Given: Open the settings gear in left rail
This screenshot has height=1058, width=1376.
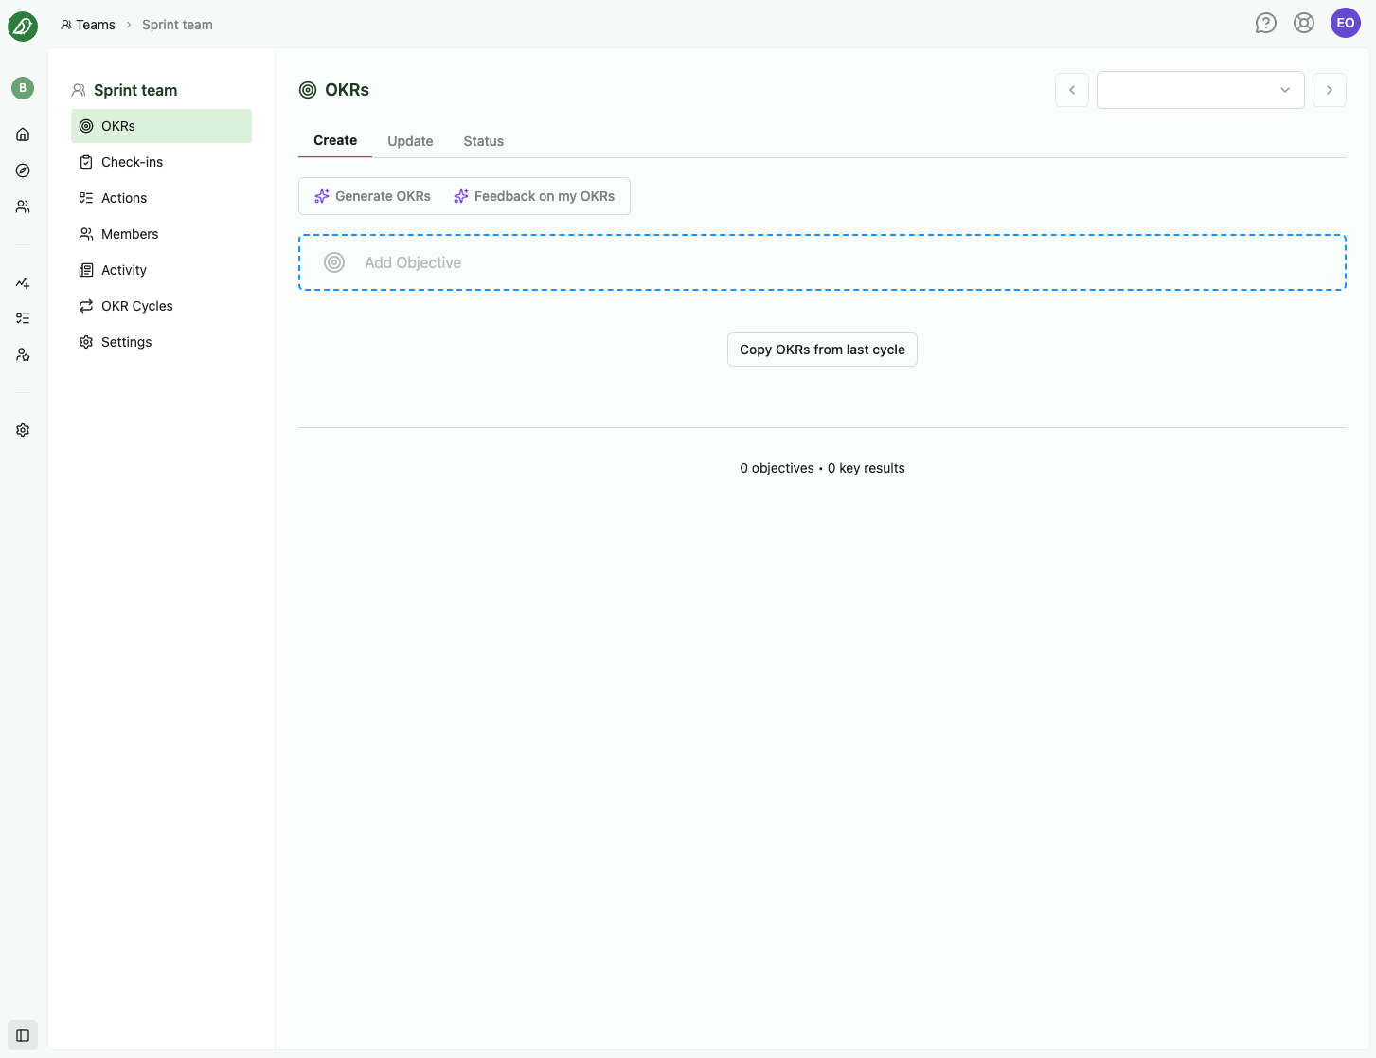Looking at the screenshot, I should pos(23,430).
